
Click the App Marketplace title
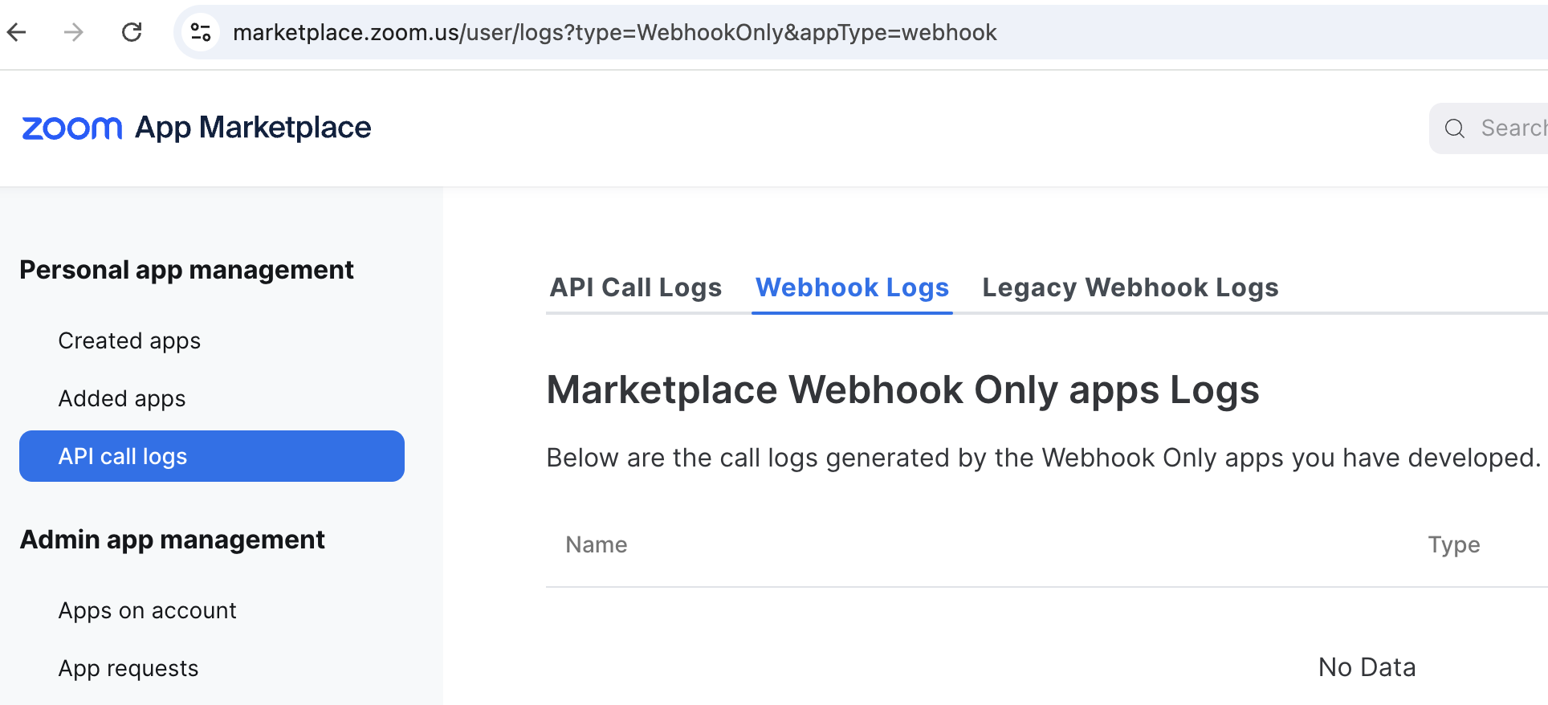pyautogui.click(x=253, y=128)
